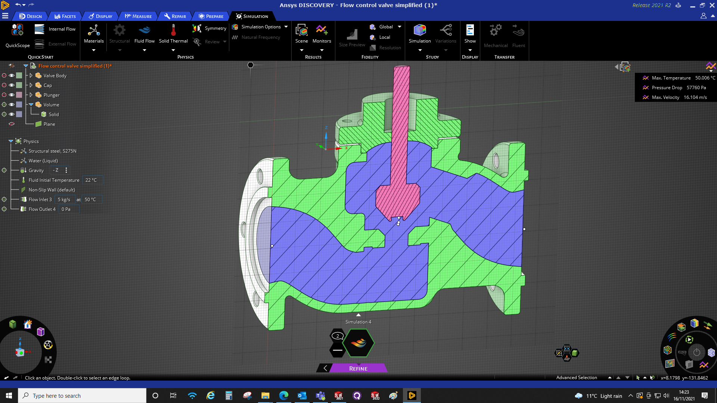Open the Materials tool
The width and height of the screenshot is (717, 403).
point(94,34)
